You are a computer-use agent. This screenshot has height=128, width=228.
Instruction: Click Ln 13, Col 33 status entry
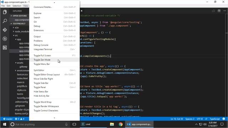(177, 119)
